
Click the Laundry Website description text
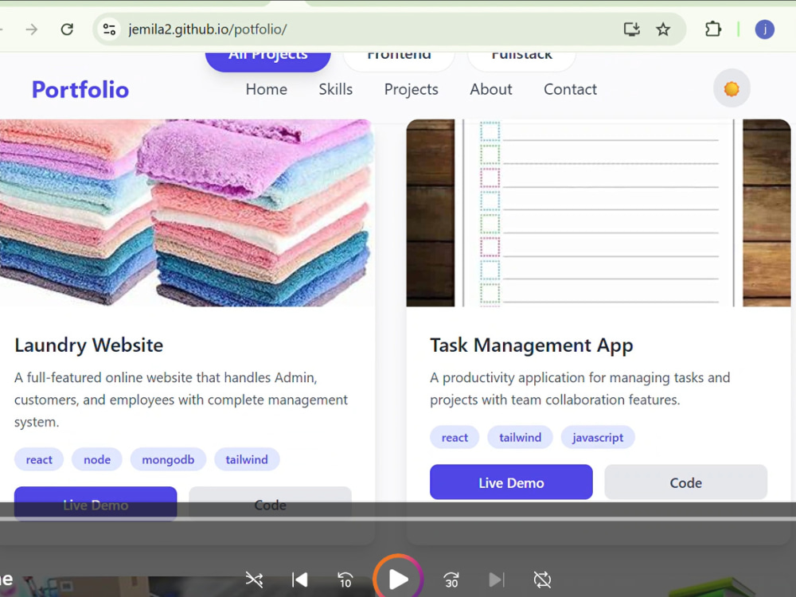[x=181, y=400]
